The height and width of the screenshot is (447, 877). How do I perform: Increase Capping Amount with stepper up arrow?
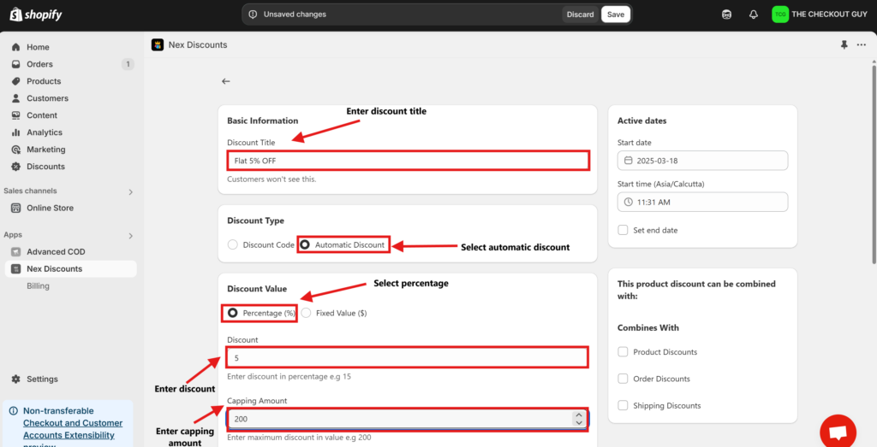tap(579, 415)
